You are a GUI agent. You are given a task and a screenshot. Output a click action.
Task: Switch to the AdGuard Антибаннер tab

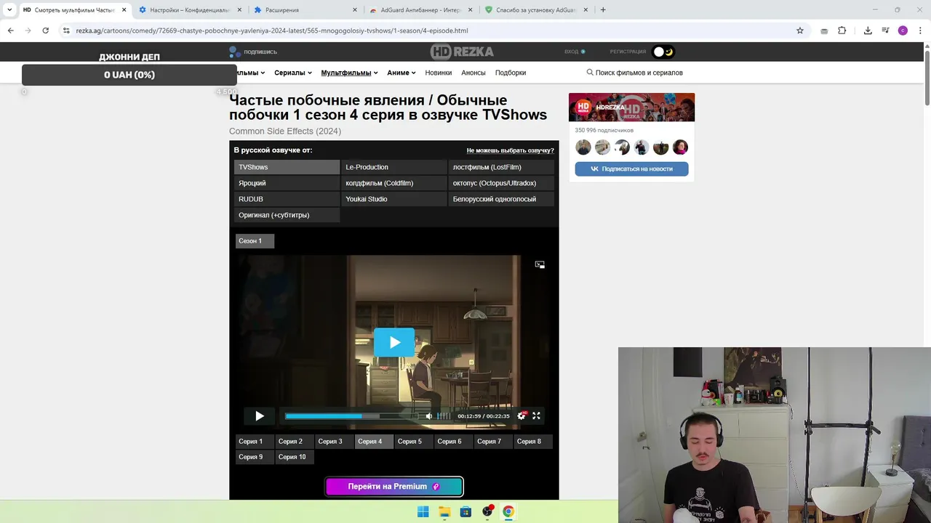(421, 10)
